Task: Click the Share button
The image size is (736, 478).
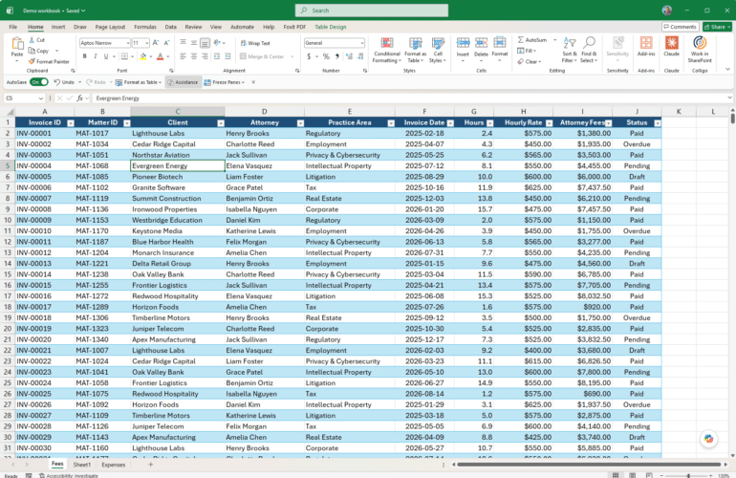Action: (x=717, y=27)
